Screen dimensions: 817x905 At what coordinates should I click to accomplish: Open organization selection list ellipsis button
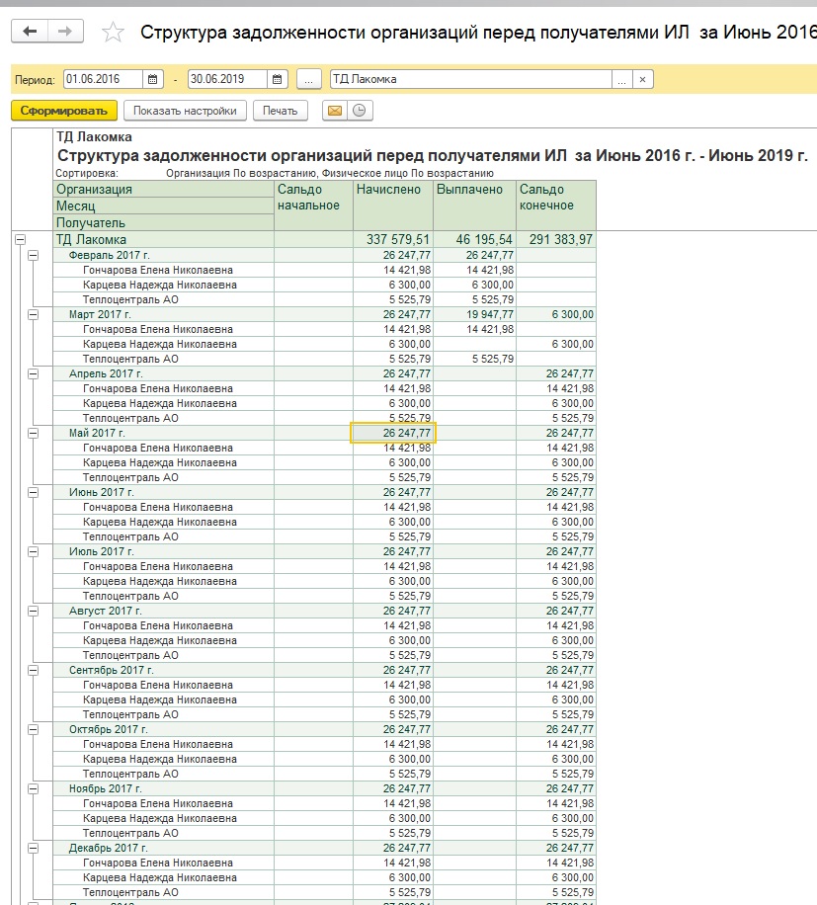(x=622, y=79)
